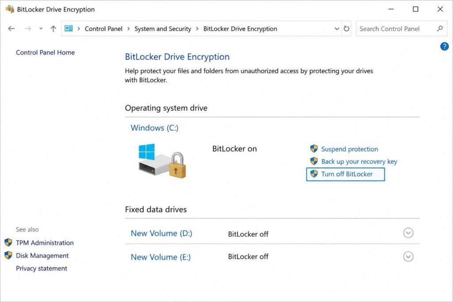Open New Volume (E:) link
Image resolution: width=453 pixels, height=302 pixels.
pyautogui.click(x=161, y=257)
